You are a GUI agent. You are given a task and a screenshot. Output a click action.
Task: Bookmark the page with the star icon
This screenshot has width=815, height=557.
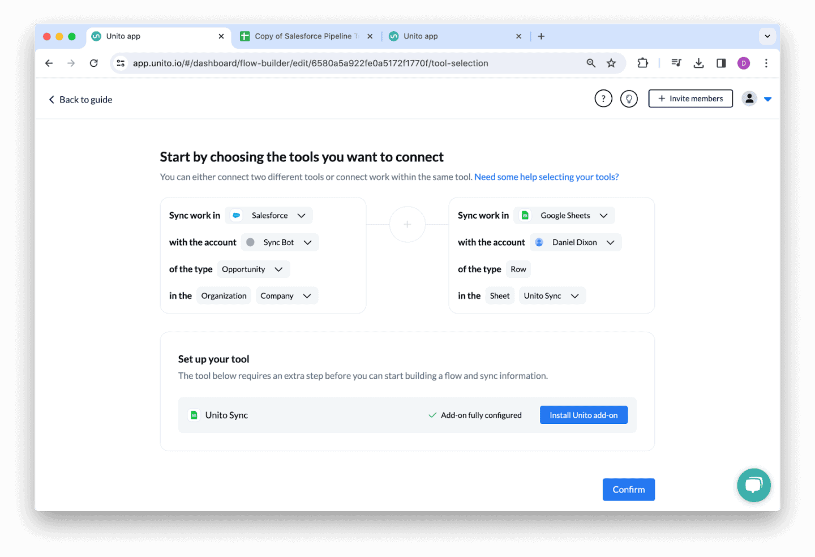click(611, 63)
